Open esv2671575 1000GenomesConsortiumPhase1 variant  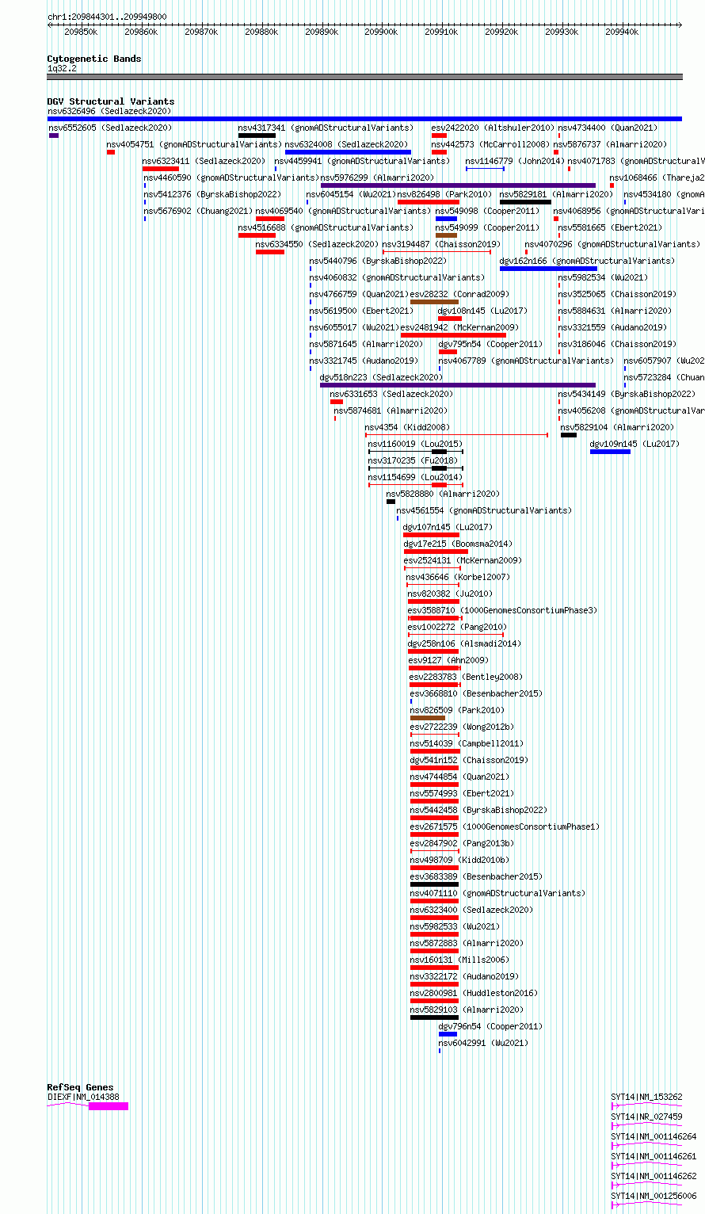tap(505, 827)
